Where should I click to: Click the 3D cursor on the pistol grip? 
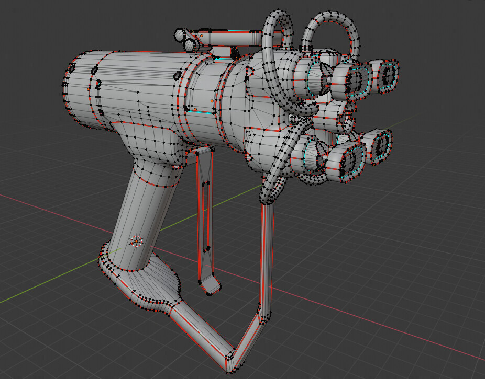(x=136, y=240)
